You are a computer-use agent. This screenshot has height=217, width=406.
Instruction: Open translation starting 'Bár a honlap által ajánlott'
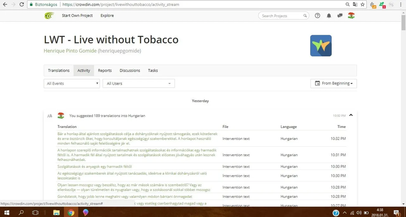coord(137,139)
